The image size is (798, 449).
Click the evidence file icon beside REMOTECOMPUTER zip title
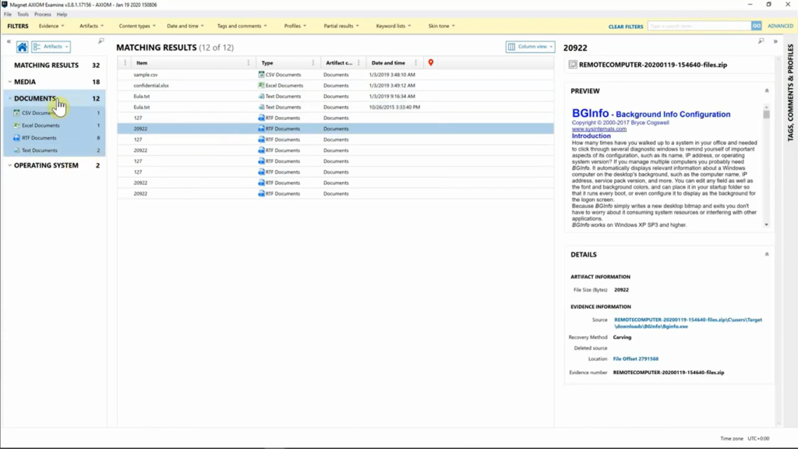tap(573, 65)
